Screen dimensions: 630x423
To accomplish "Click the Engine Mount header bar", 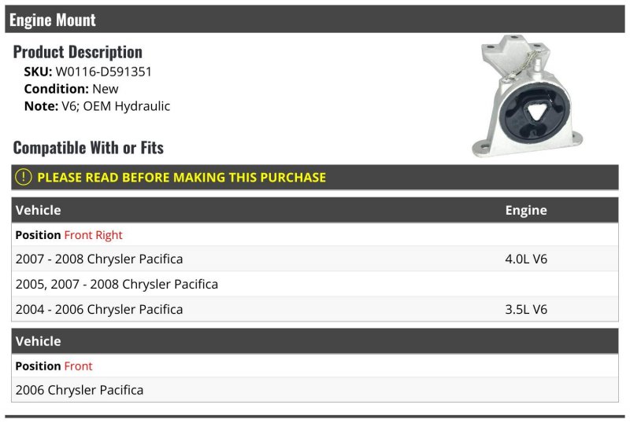I will 314,20.
